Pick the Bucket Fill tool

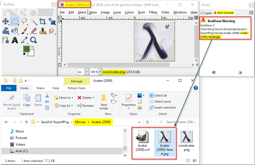[15, 31]
